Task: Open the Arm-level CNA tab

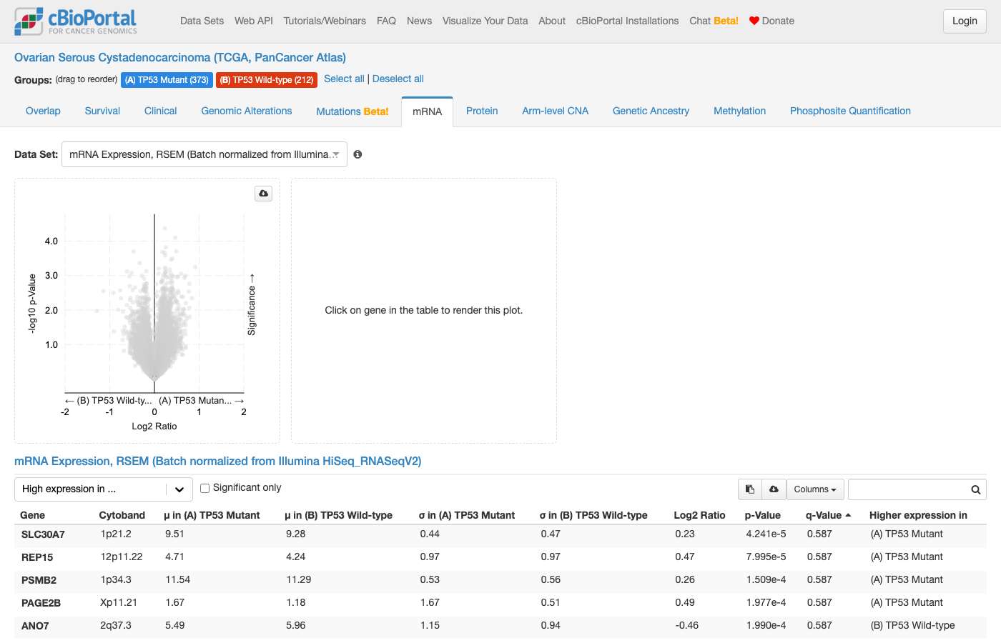Action: point(556,111)
